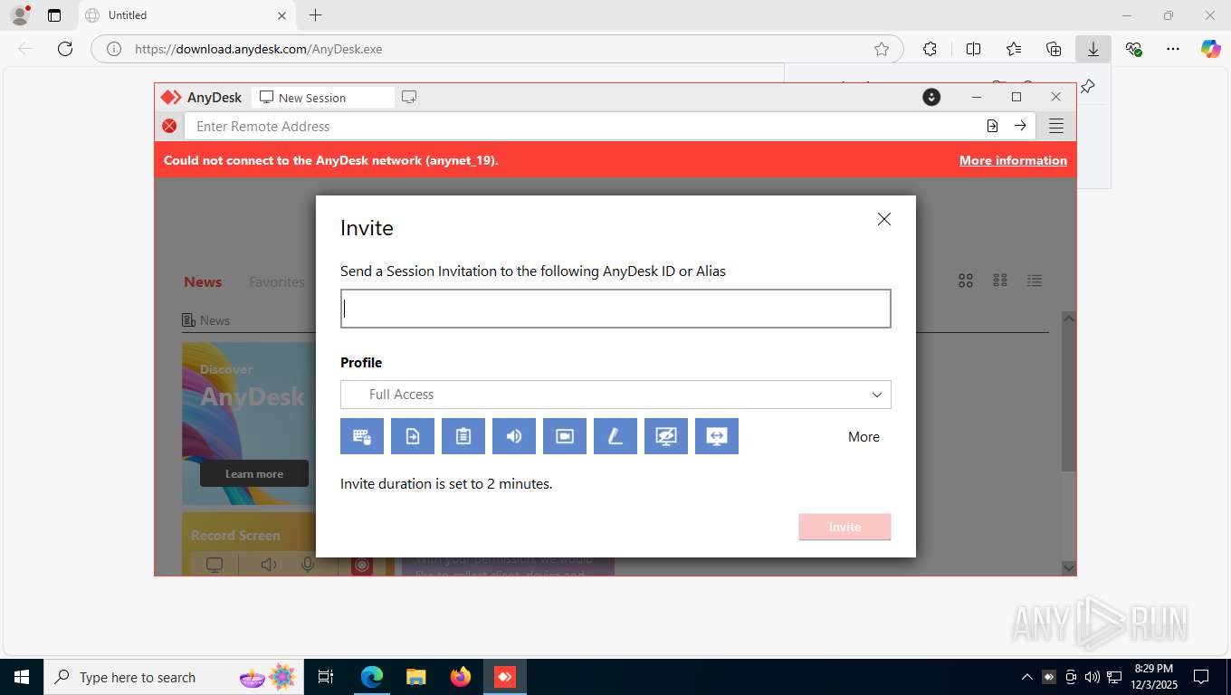The height and width of the screenshot is (695, 1231).
Task: Toggle file transfer permission in Invite
Action: (413, 436)
